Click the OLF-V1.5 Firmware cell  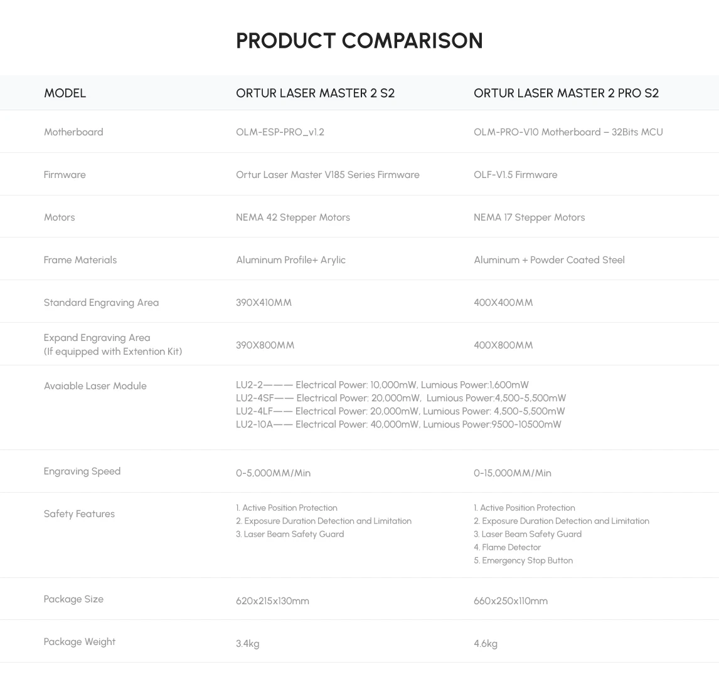(x=515, y=174)
